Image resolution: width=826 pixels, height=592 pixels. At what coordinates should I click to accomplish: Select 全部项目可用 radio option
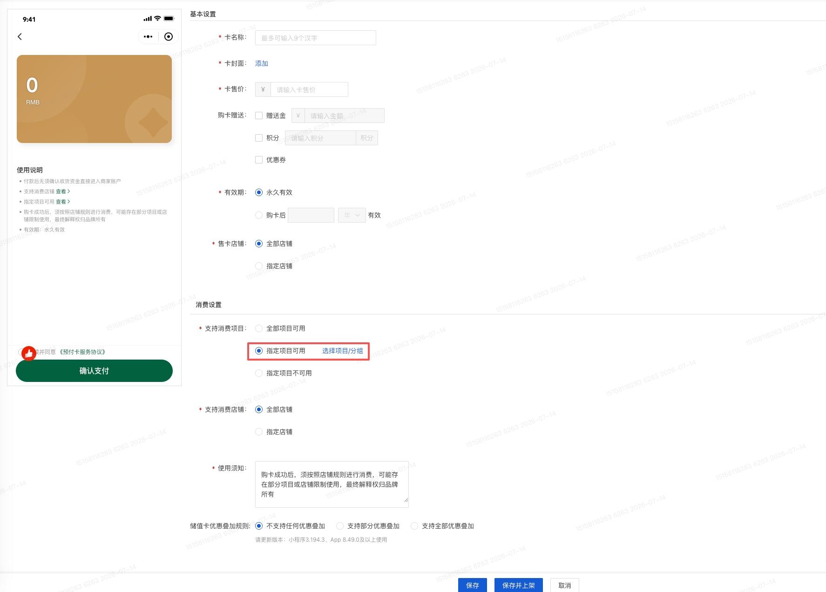coord(259,328)
